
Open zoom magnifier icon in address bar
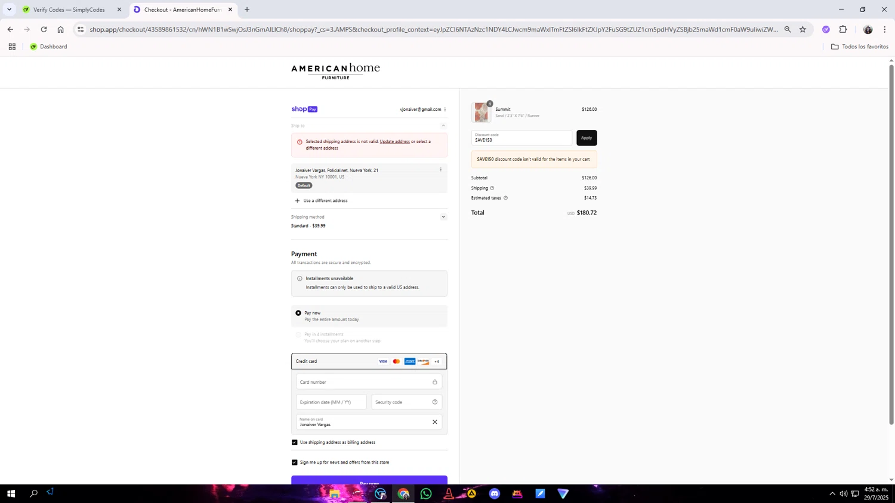(x=788, y=29)
